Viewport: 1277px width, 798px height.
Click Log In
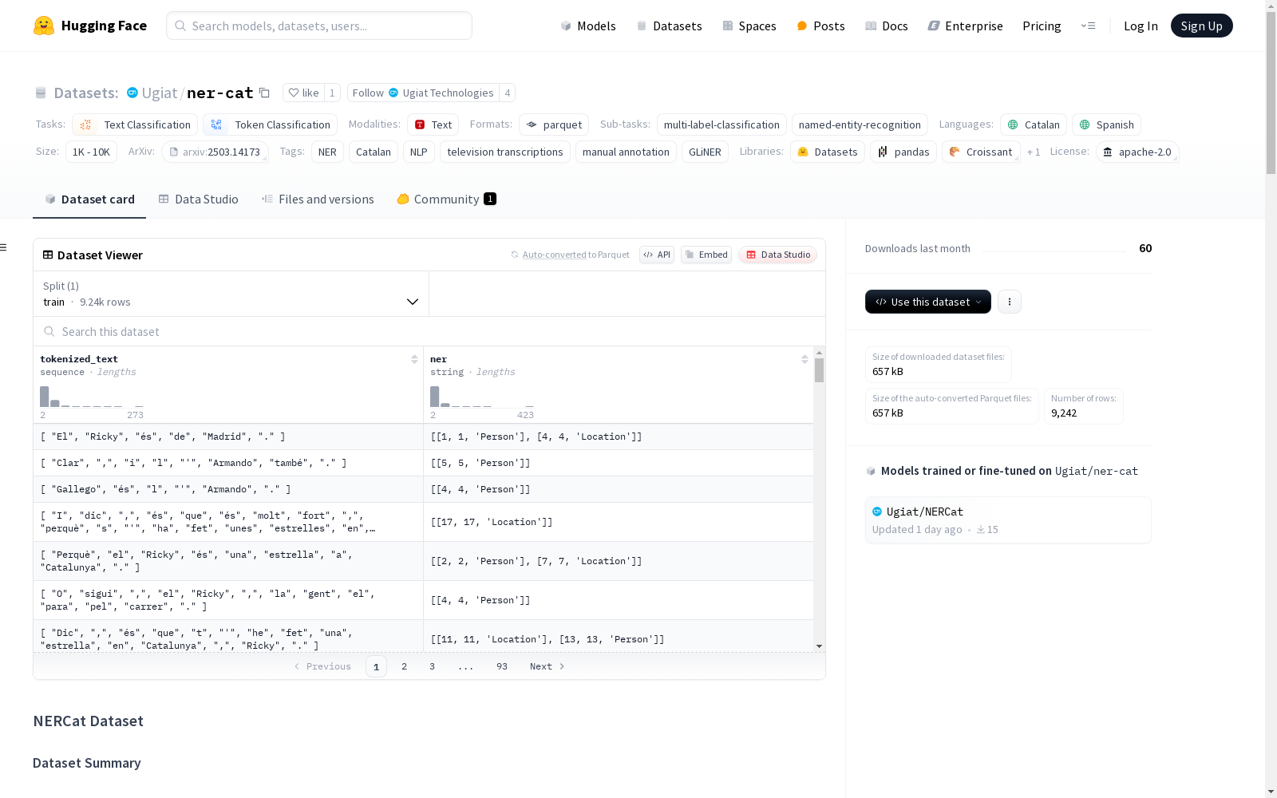click(1141, 26)
